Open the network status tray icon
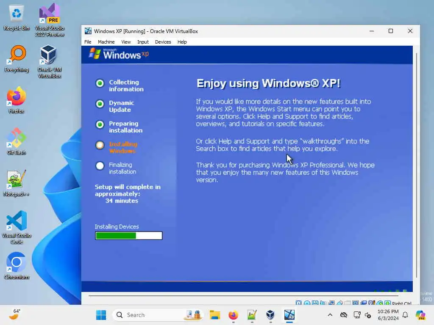The width and height of the screenshot is (434, 325). 357,315
